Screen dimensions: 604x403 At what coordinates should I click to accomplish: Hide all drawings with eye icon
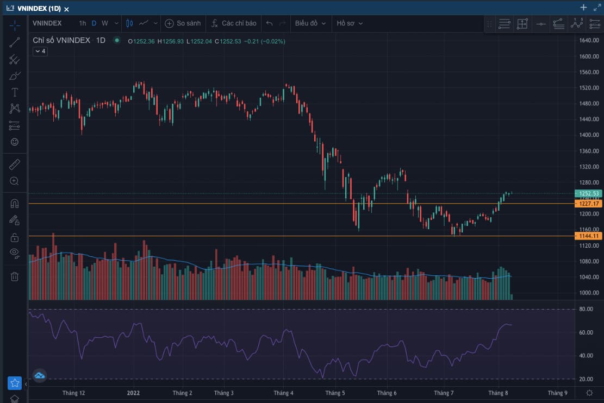tap(15, 253)
